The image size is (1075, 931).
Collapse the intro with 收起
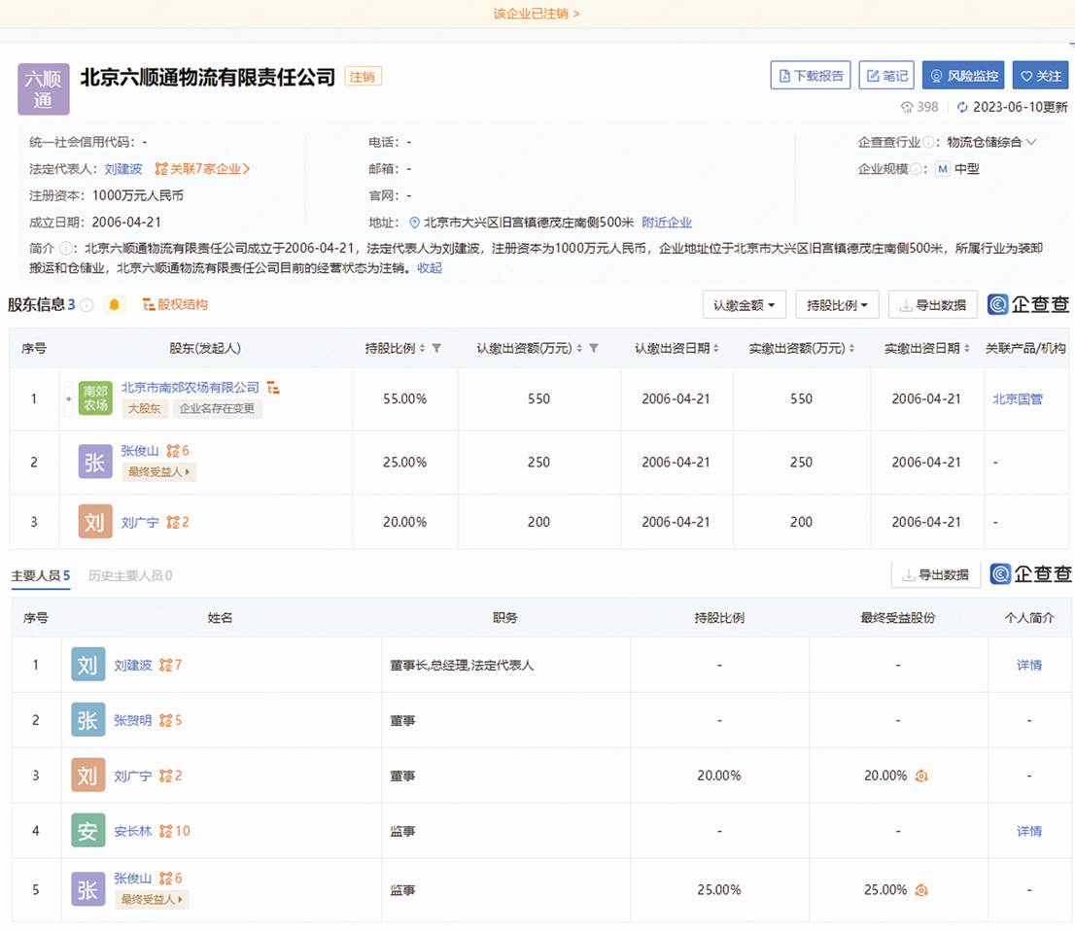pyautogui.click(x=430, y=268)
